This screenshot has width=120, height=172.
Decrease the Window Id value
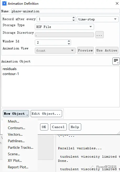(69, 44)
